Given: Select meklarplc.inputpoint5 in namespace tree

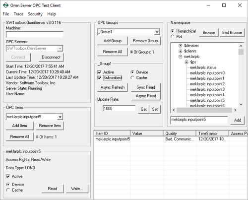Looking at the screenshot, I should [x=207, y=100].
